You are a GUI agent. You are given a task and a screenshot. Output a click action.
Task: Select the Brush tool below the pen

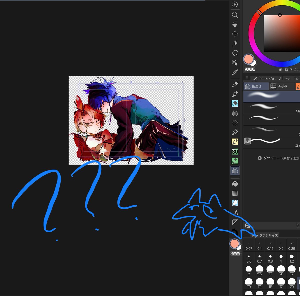pos(235,94)
